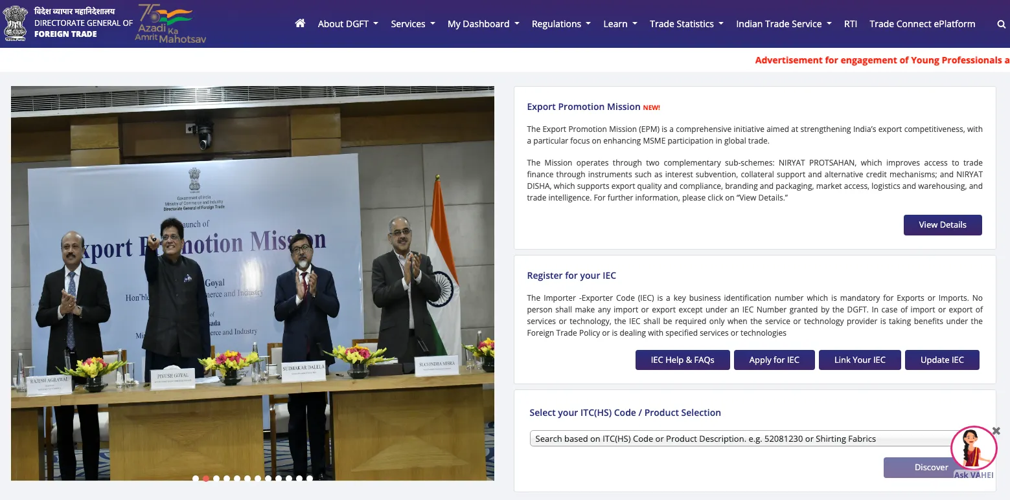This screenshot has height=500, width=1010.
Task: Click Select your ITC(HS) Code heading
Action: pos(625,413)
